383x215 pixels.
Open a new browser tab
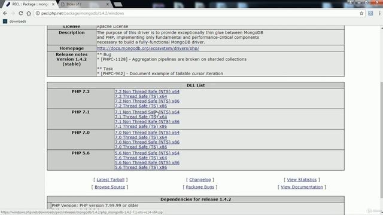point(118,4)
